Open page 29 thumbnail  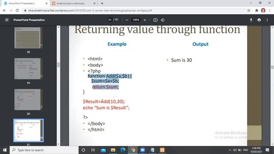pyautogui.click(x=28, y=68)
